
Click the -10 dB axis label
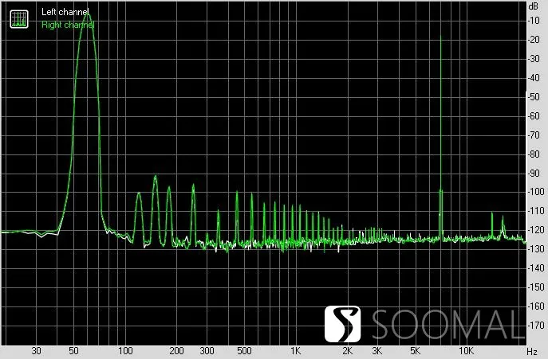point(534,21)
